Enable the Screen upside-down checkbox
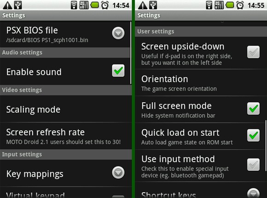The width and height of the screenshot is (267, 198). 253,52
